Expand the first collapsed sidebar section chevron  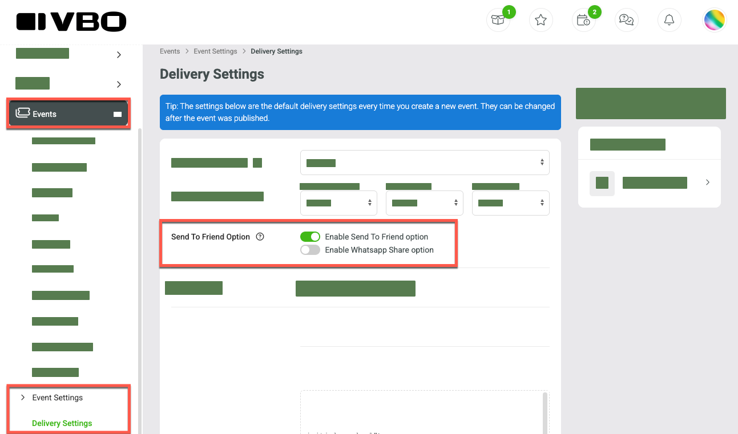click(119, 55)
